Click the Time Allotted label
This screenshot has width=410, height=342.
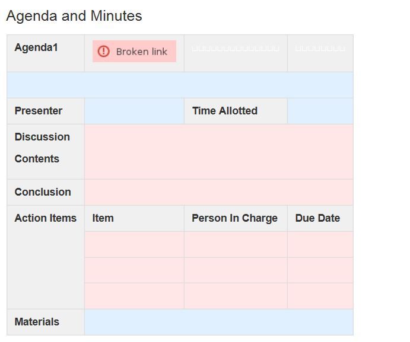225,111
